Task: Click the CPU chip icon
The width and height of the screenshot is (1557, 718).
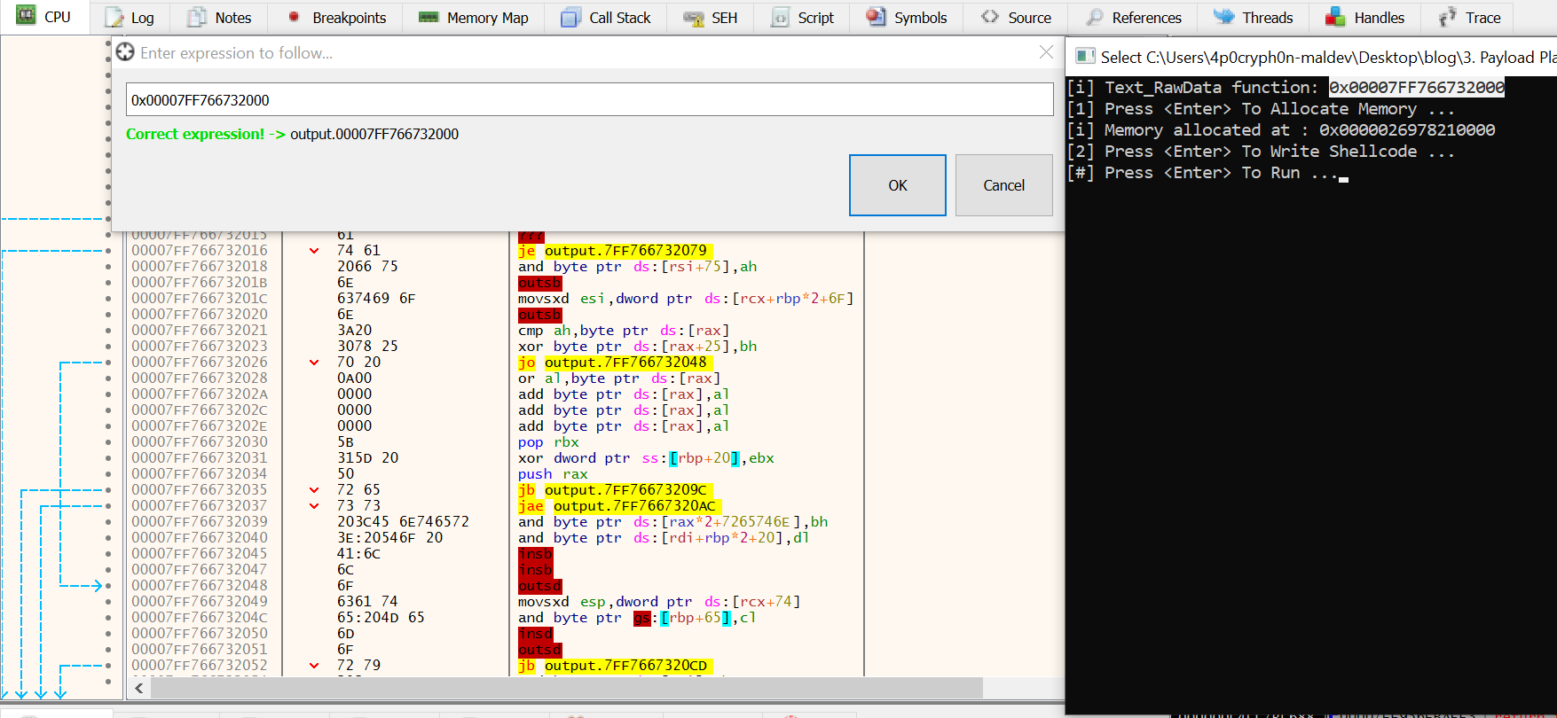Action: pos(26,16)
